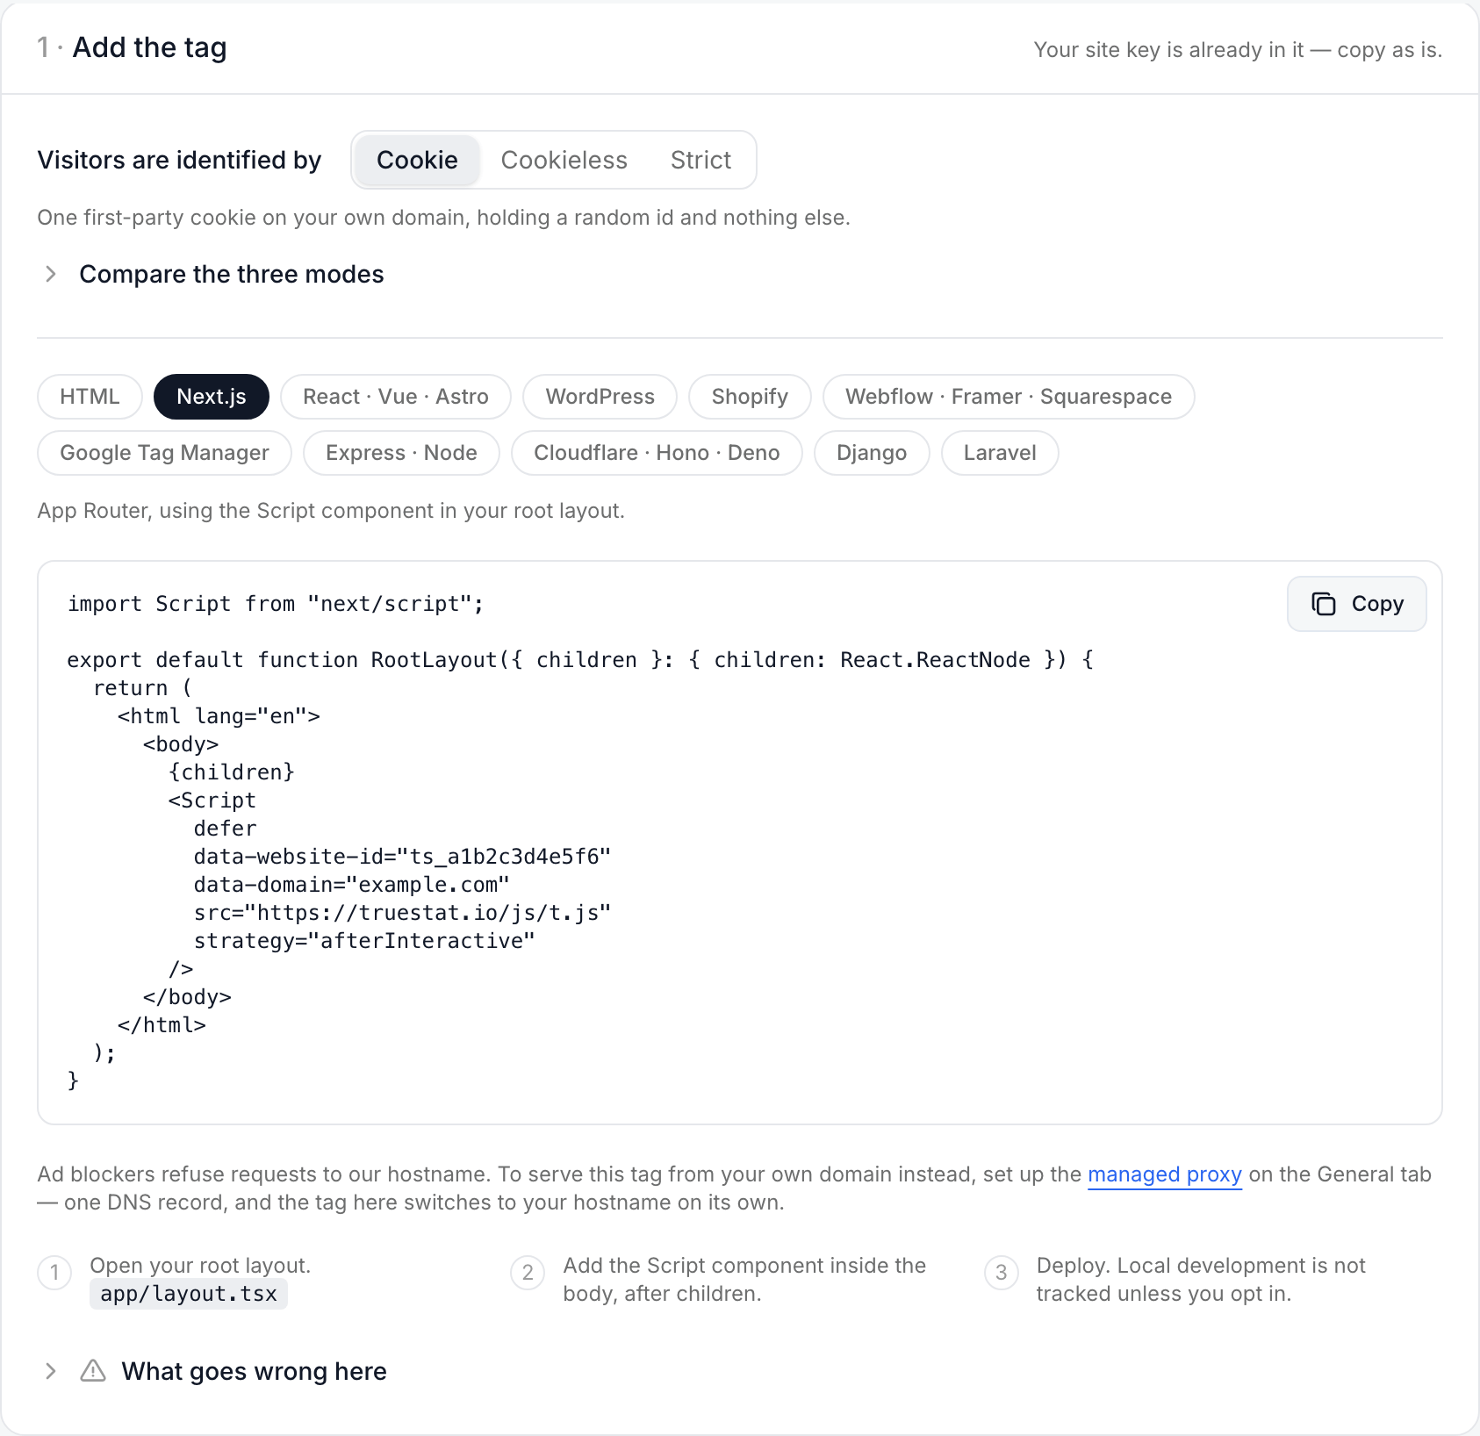Click the data-website-id line in the code

(402, 857)
